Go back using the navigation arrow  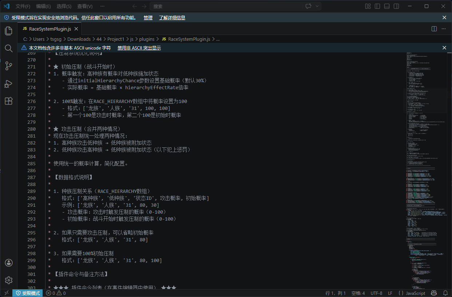135,6
